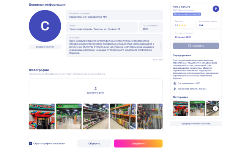Delete the second photo using its X icon
The width and height of the screenshot is (252, 151).
[80, 105]
